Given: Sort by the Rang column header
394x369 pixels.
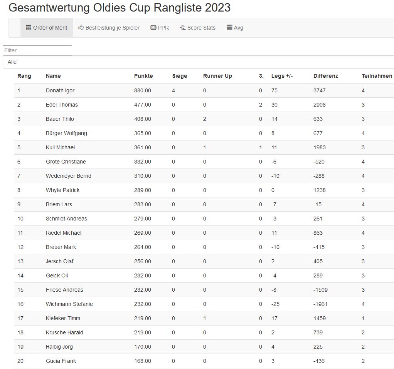Looking at the screenshot, I should pyautogui.click(x=24, y=76).
